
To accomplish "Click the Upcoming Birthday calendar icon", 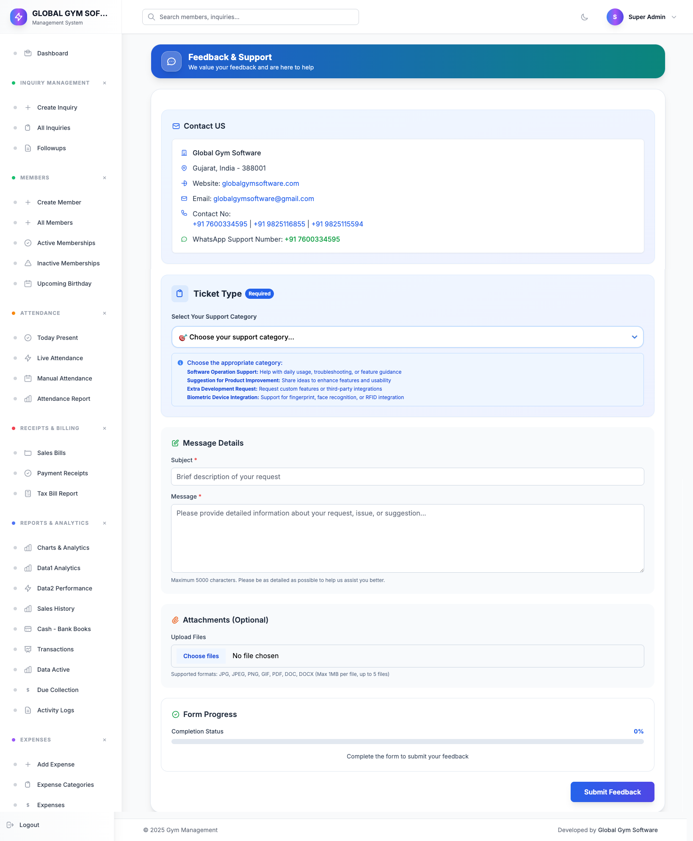I will click(x=28, y=284).
